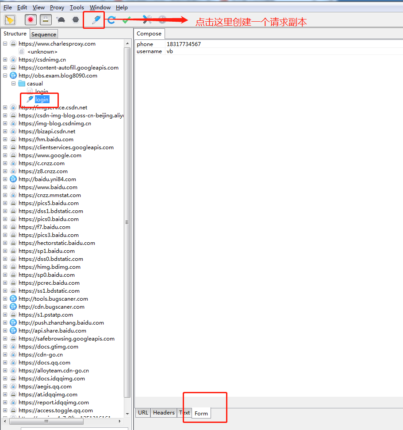Open the File menu

[x=8, y=8]
